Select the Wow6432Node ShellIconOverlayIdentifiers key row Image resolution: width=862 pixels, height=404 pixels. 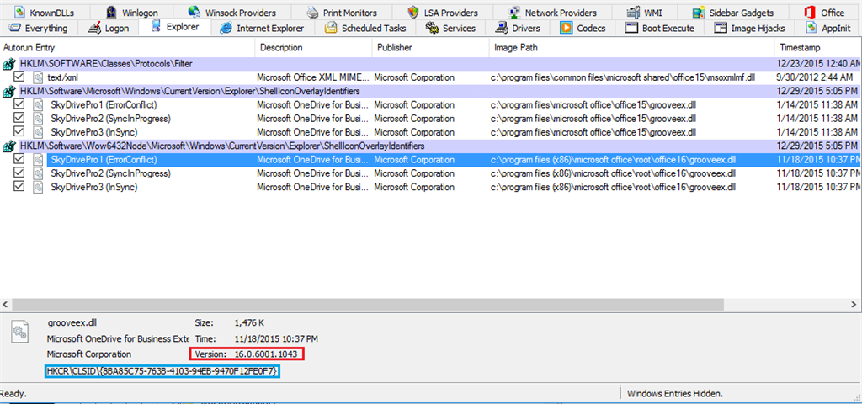pos(431,146)
